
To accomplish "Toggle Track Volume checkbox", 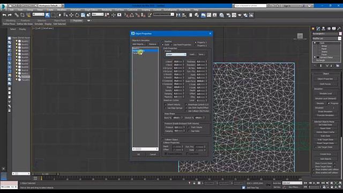I will (189, 127).
